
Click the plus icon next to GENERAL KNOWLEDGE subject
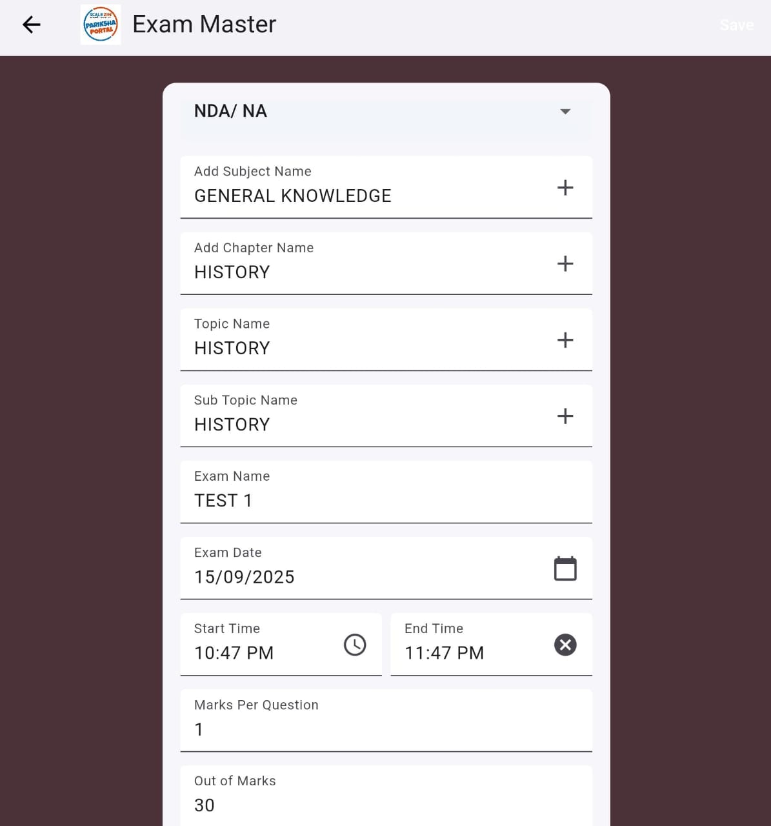pyautogui.click(x=565, y=188)
